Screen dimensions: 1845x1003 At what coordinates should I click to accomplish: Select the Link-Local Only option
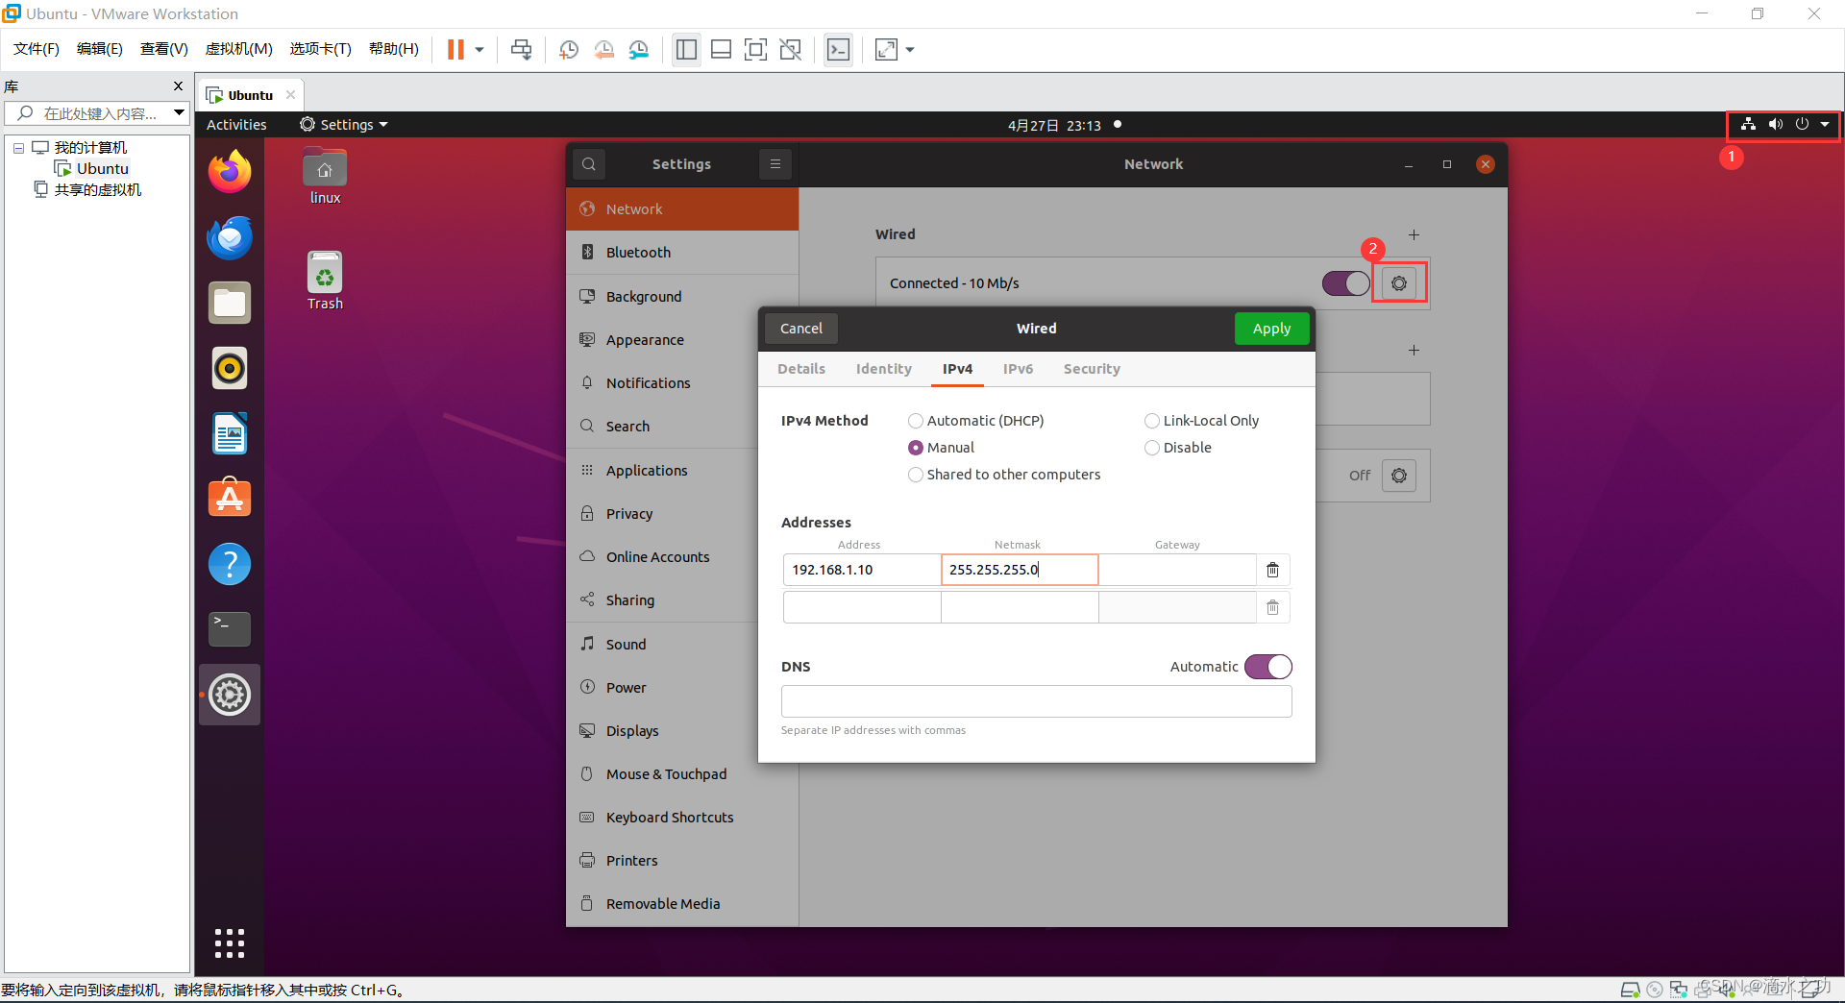click(1152, 421)
